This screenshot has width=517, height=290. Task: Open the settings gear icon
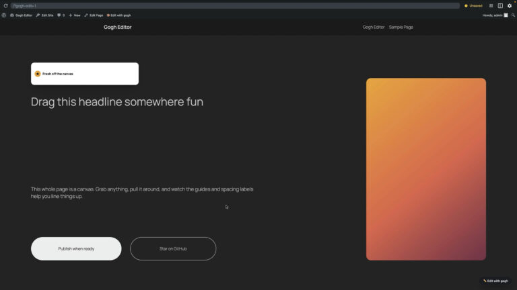pyautogui.click(x=510, y=5)
